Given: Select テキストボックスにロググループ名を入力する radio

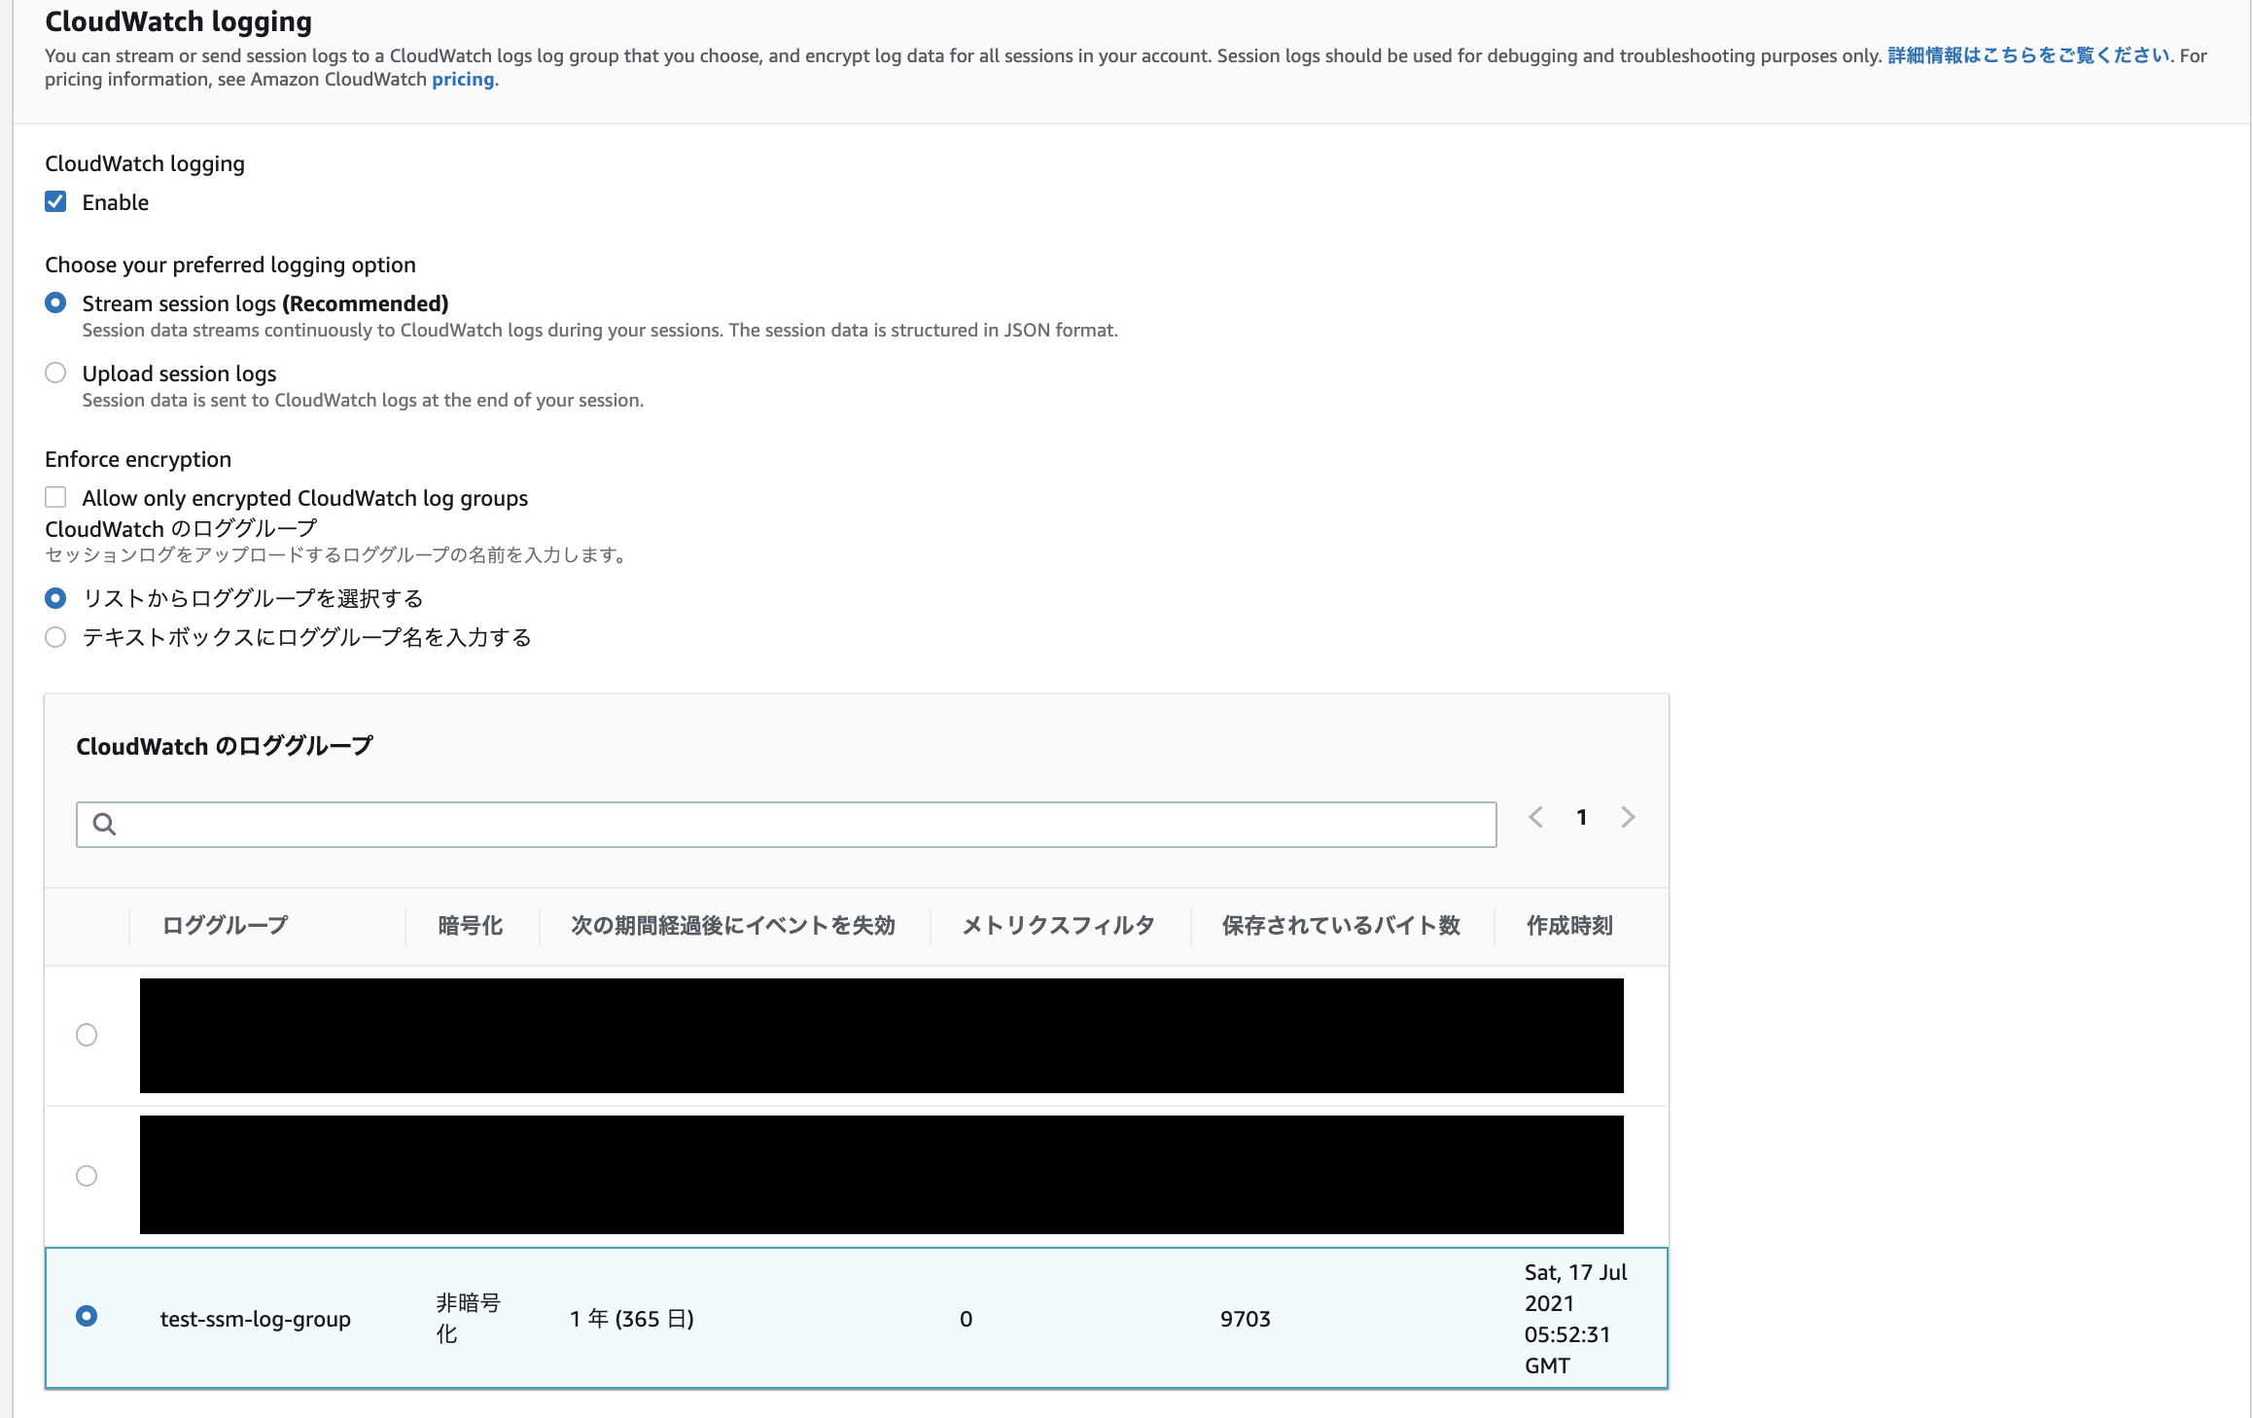Looking at the screenshot, I should point(55,637).
